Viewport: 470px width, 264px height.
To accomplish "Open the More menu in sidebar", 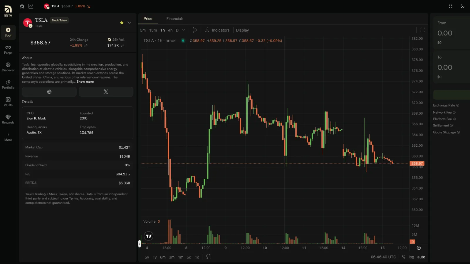I will (8, 137).
